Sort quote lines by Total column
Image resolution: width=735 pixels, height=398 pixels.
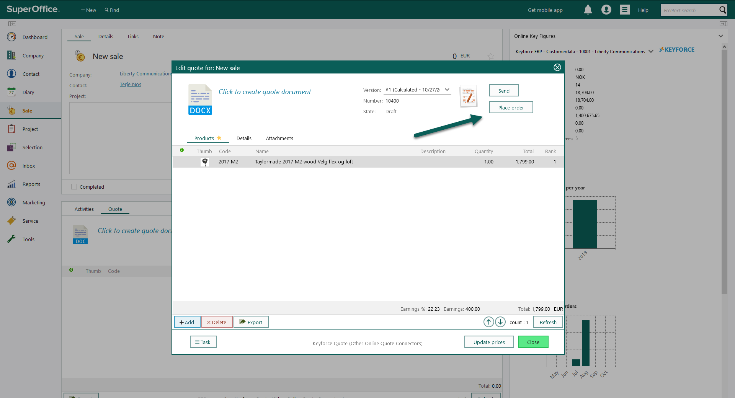coord(528,151)
